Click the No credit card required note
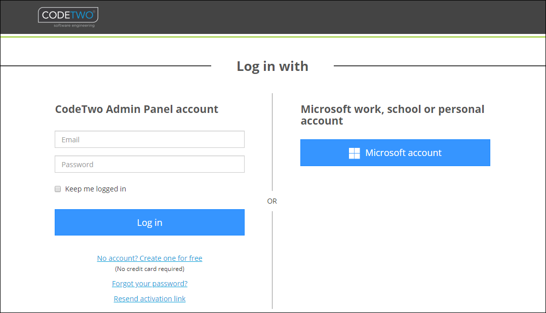Viewport: 546px width, 313px height. pyautogui.click(x=149, y=268)
